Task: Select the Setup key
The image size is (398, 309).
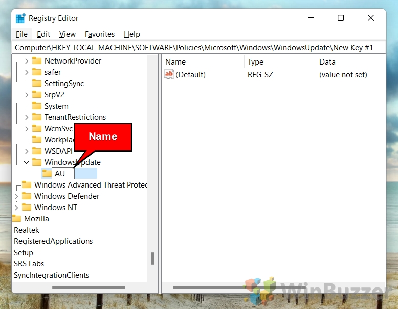Action: tap(24, 253)
